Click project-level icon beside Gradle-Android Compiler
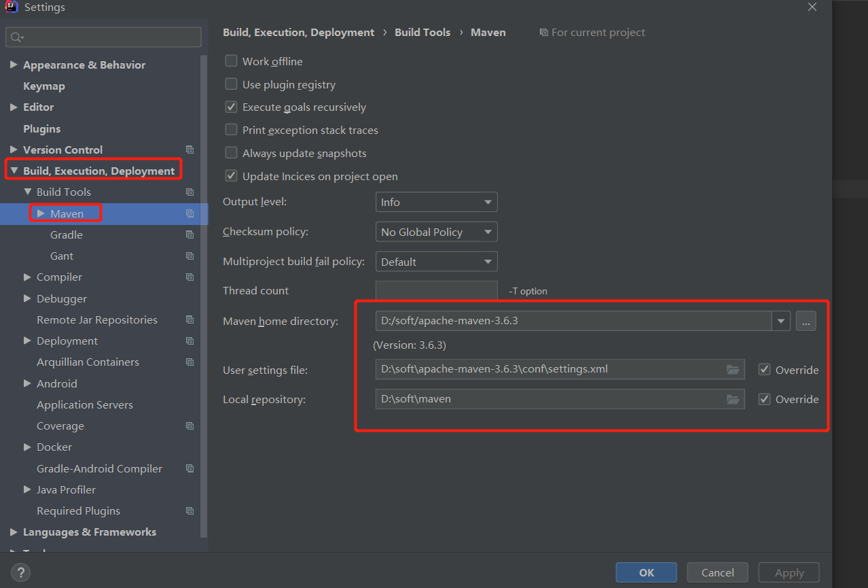Image resolution: width=868 pixels, height=588 pixels. [x=189, y=468]
